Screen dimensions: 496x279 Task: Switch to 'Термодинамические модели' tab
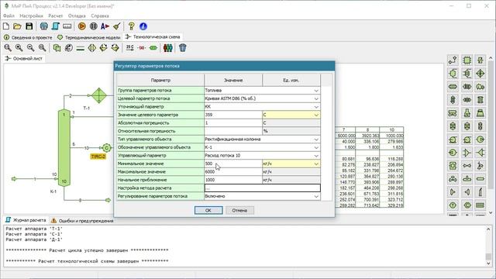pos(88,37)
